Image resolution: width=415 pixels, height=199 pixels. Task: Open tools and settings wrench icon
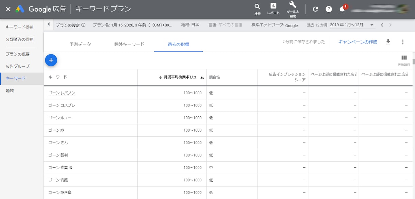click(x=293, y=5)
